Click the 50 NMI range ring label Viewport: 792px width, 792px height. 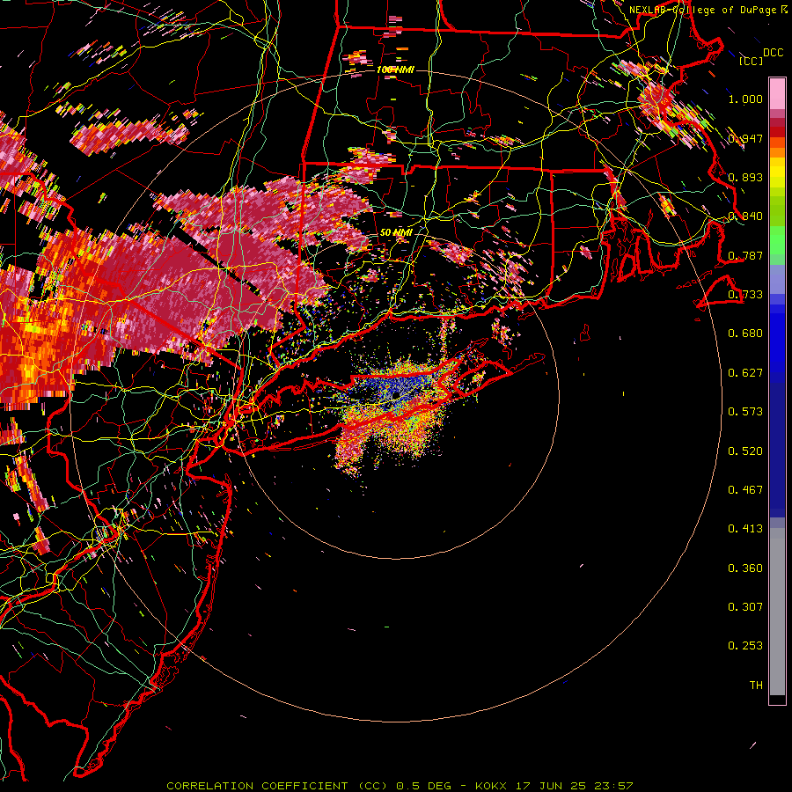point(397,232)
